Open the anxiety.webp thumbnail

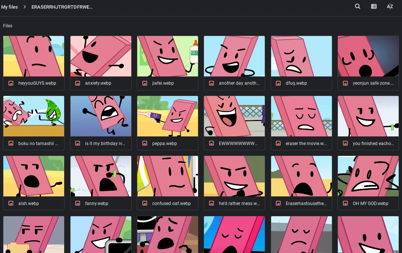(100, 56)
